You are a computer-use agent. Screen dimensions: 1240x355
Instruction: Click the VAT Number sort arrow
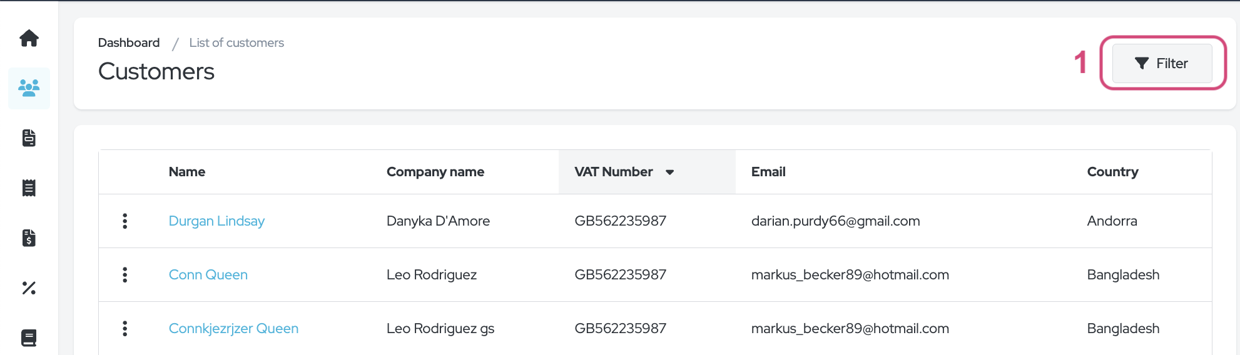(669, 172)
